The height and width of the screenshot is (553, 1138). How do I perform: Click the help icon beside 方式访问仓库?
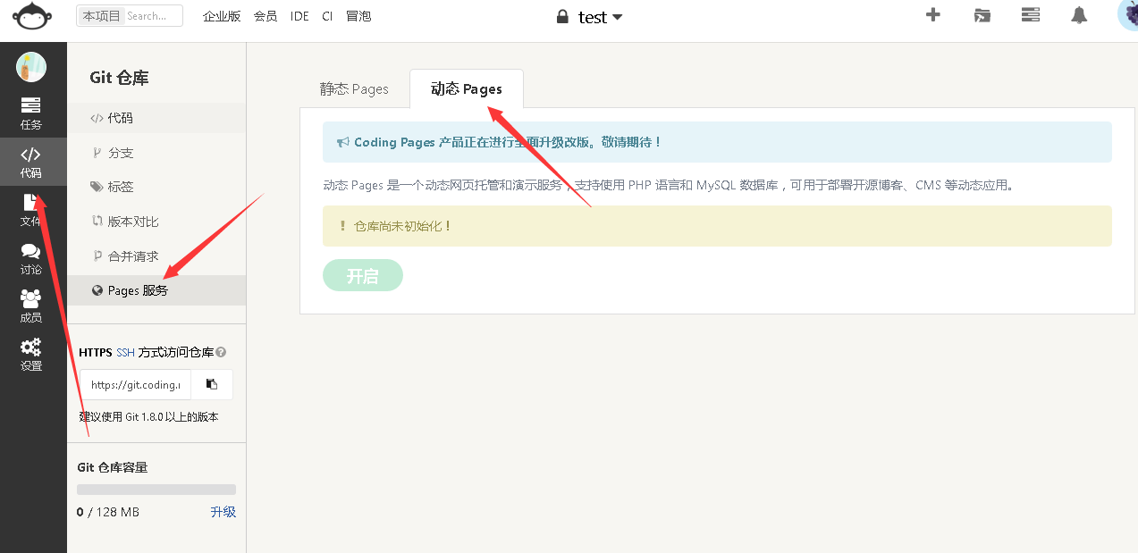point(221,353)
